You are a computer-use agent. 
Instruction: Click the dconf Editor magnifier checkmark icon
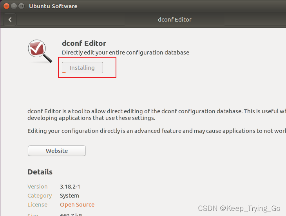pyautogui.click(x=40, y=51)
